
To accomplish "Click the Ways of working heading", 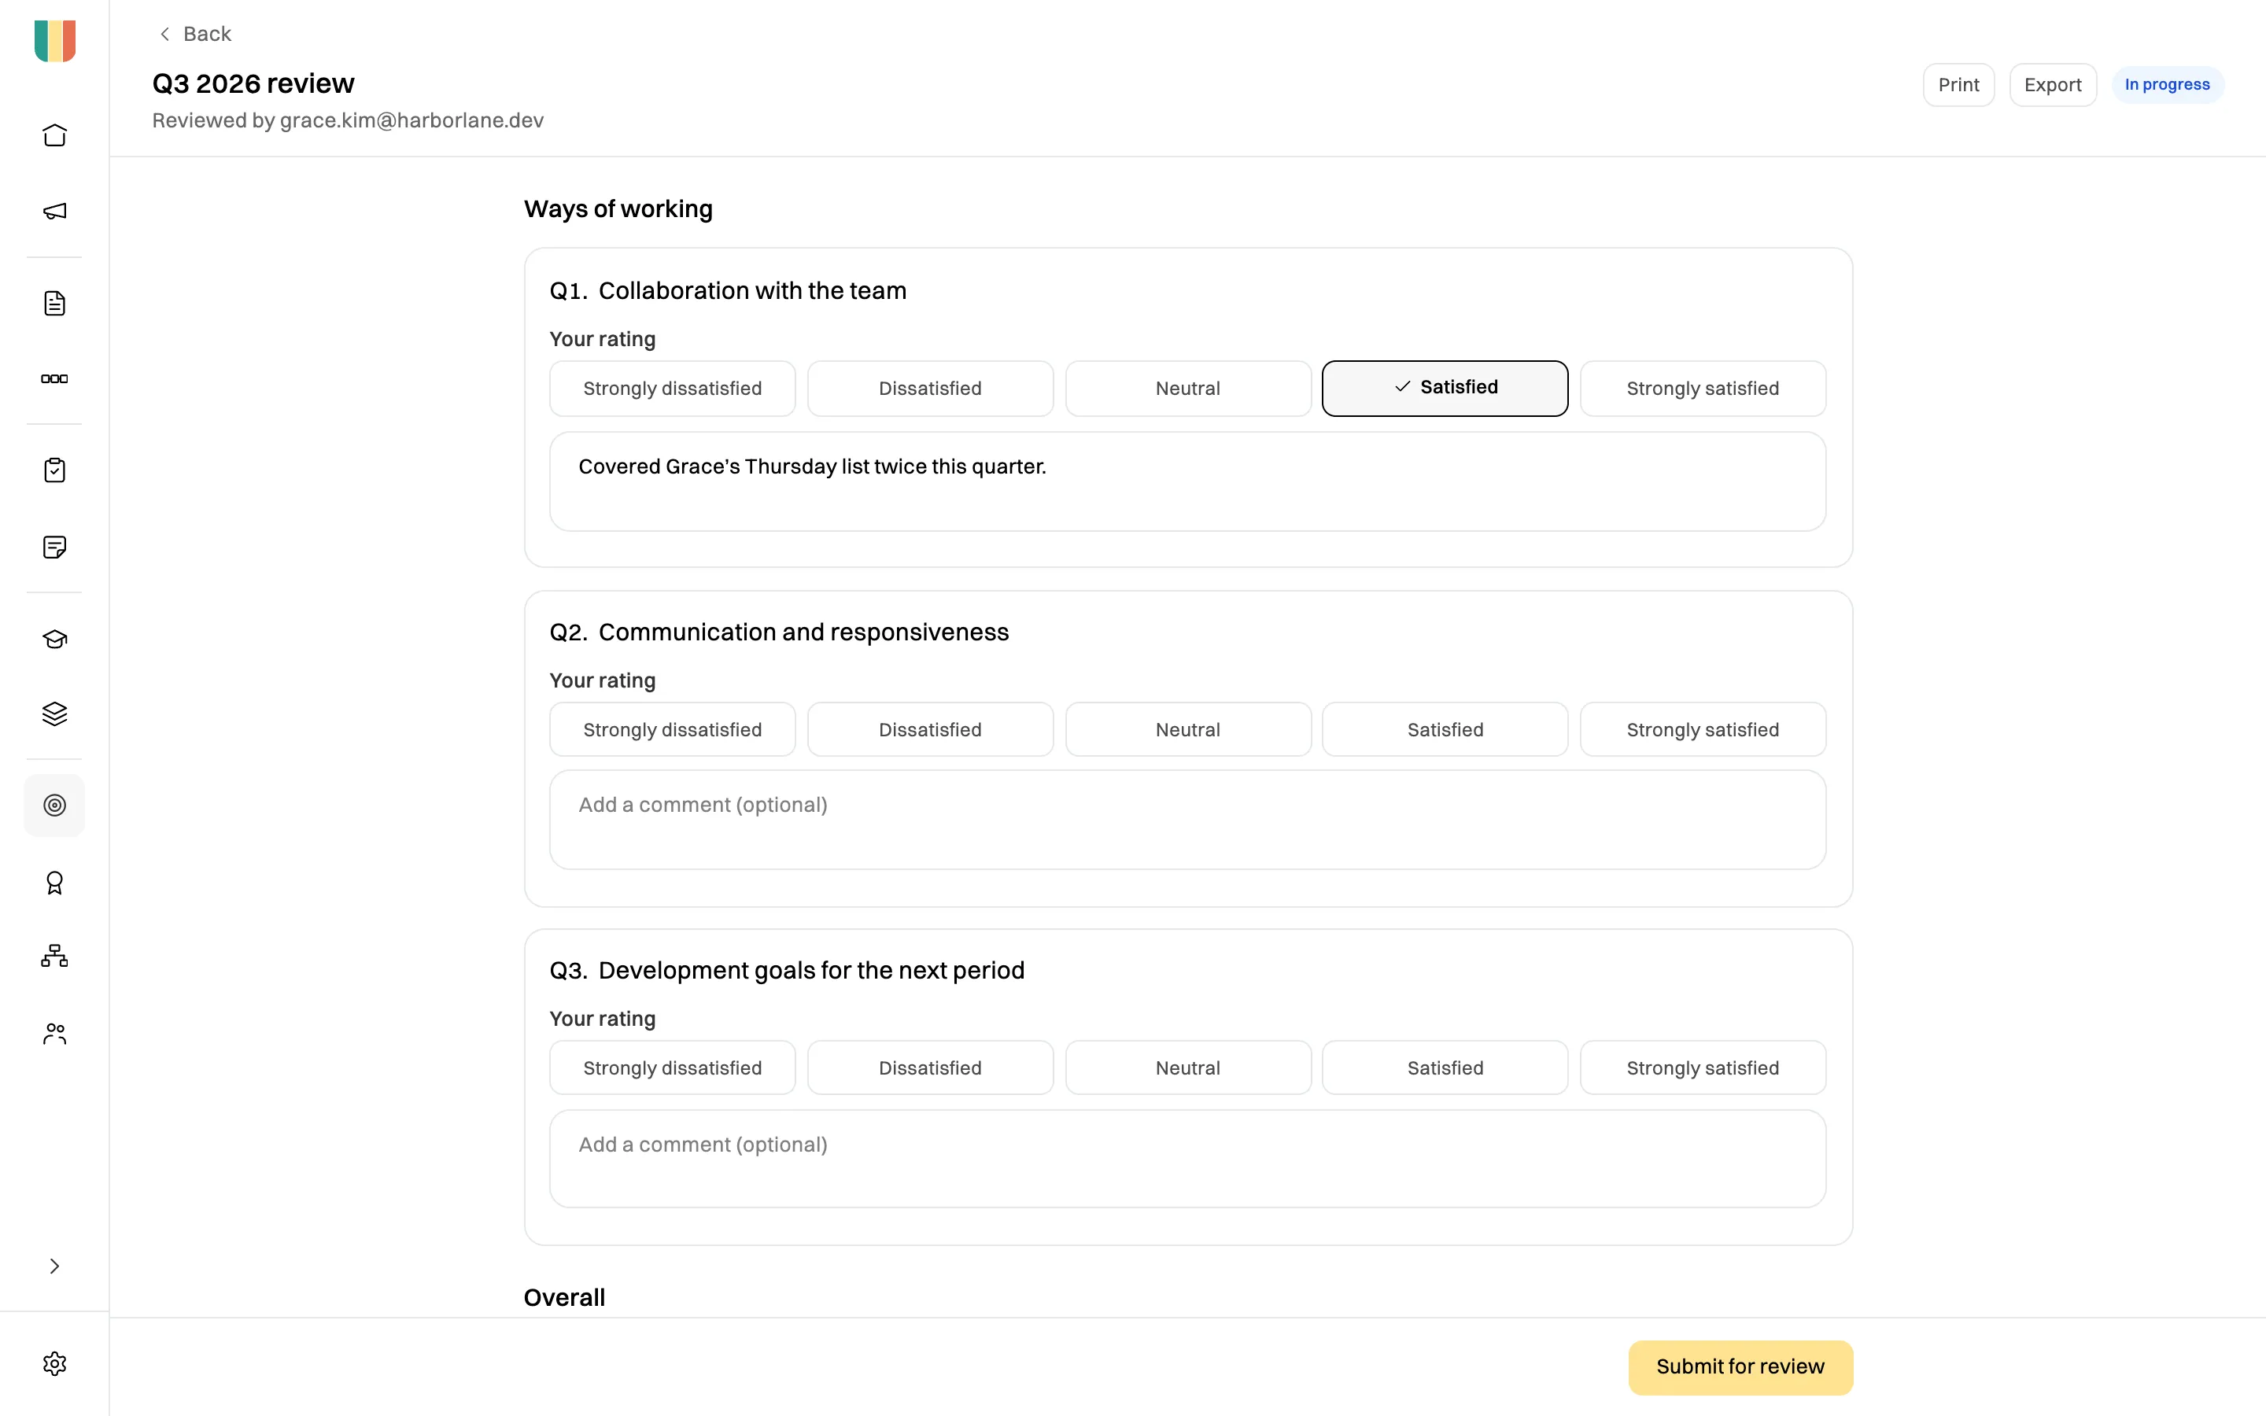I will (x=618, y=208).
